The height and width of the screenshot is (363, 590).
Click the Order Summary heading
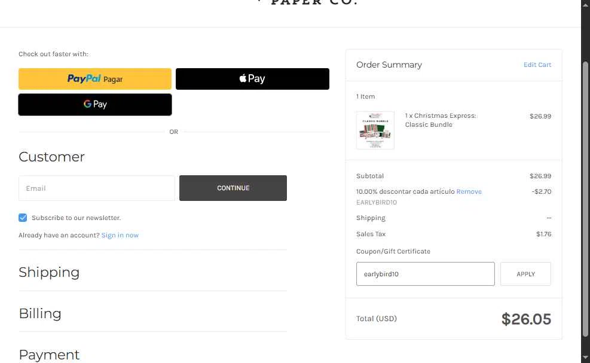pos(389,65)
